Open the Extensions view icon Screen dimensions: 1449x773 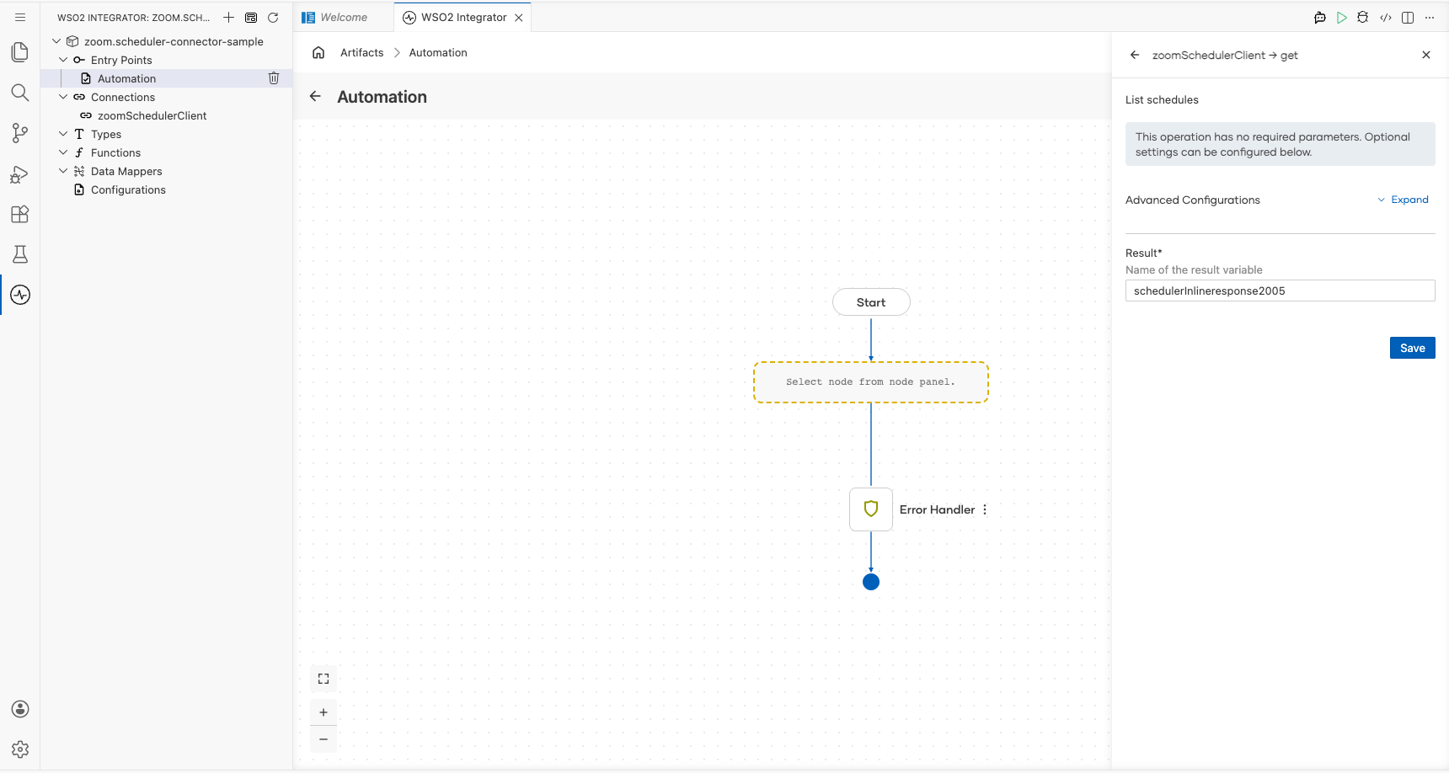point(20,214)
